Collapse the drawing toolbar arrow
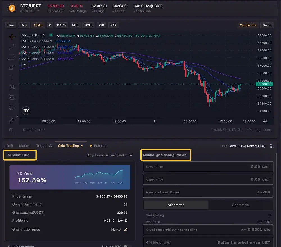281x247 pixels. click(17, 116)
